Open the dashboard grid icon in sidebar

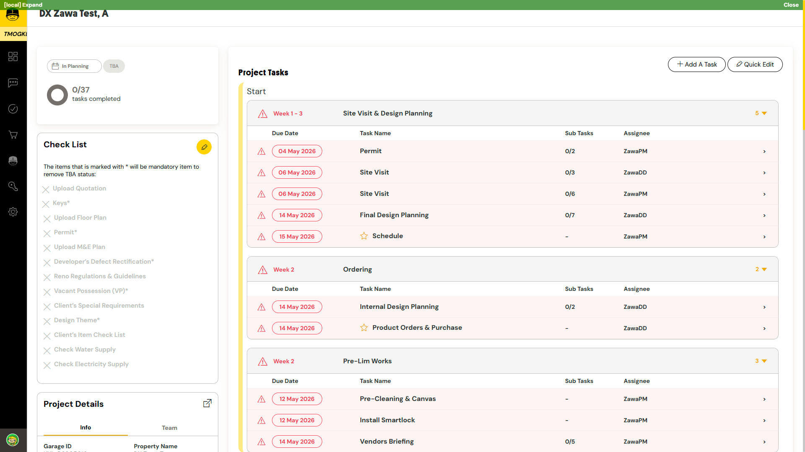[13, 56]
